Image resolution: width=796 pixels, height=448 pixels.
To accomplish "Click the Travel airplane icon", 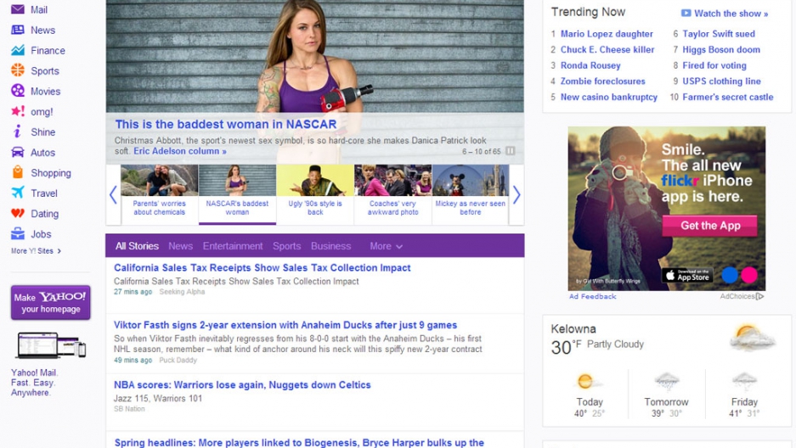I will click(x=17, y=193).
